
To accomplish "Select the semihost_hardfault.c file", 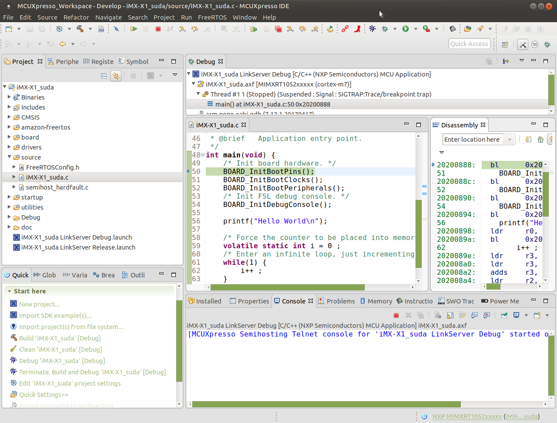I will 57,187.
